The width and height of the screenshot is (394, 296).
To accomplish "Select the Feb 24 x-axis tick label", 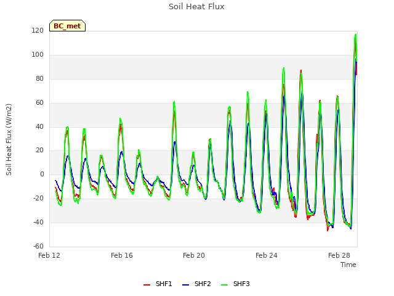I will click(x=267, y=255).
